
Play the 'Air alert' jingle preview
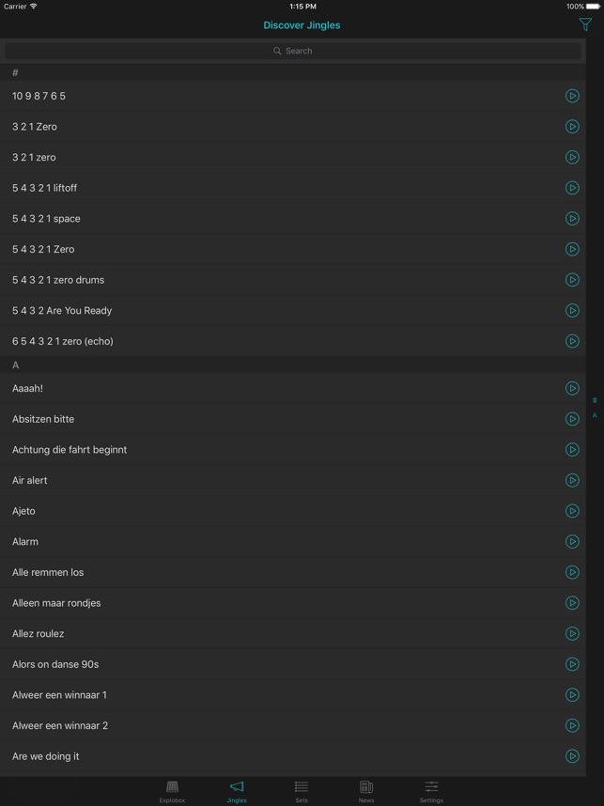[572, 481]
